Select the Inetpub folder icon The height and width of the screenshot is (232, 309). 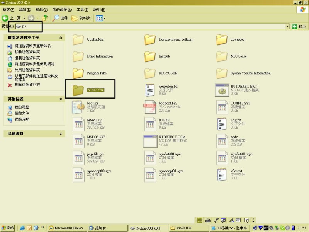[x=150, y=56]
